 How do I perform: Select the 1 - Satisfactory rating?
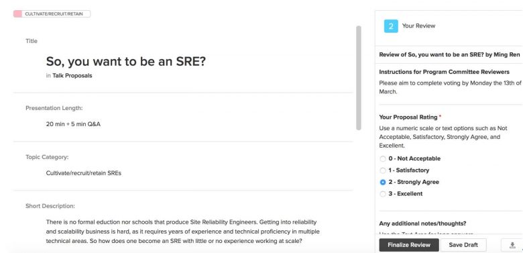pos(383,170)
